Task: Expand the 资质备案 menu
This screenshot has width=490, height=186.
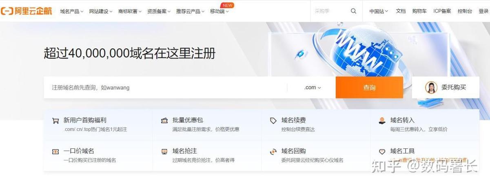Action: [159, 11]
